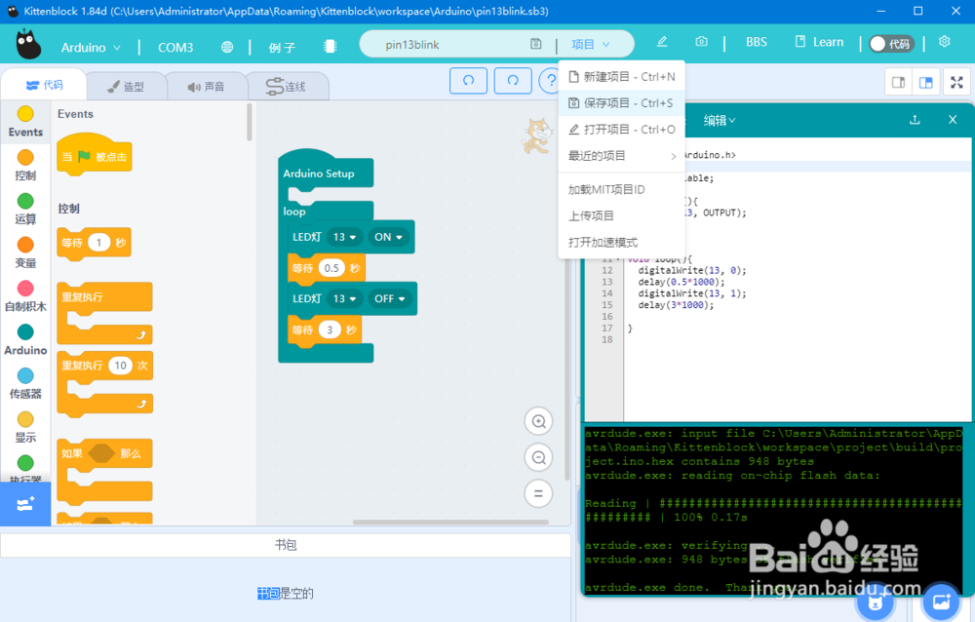Click the board chip icon next to 例子
Image resolution: width=975 pixels, height=622 pixels.
click(331, 47)
